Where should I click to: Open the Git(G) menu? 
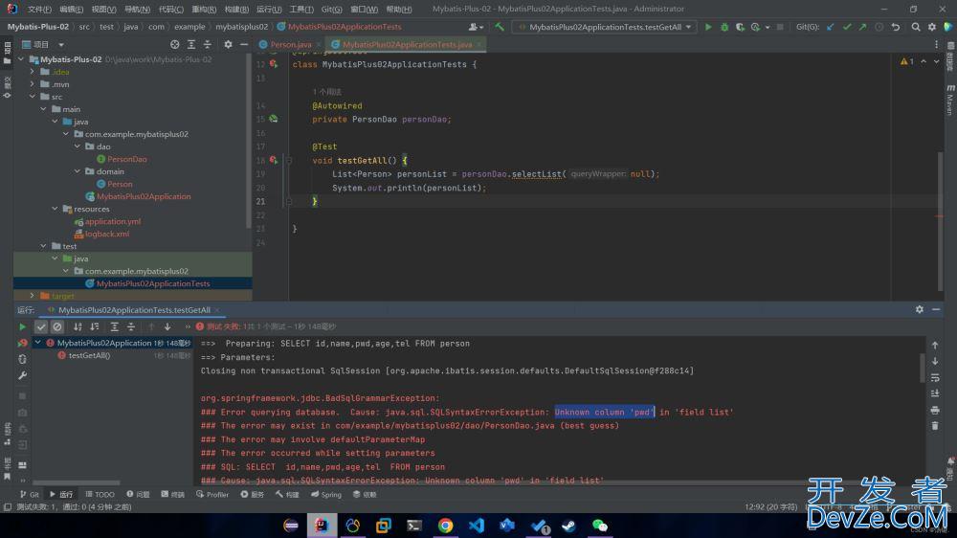331,10
